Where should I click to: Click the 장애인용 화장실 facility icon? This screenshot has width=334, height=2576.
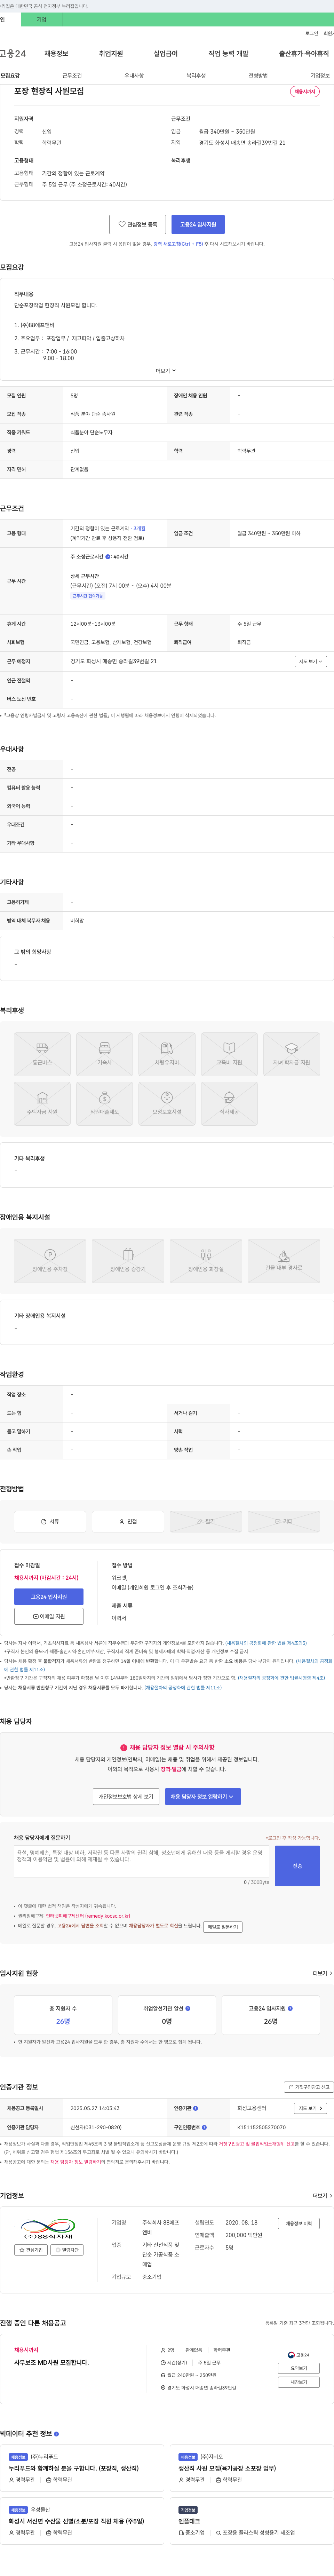[206, 1254]
